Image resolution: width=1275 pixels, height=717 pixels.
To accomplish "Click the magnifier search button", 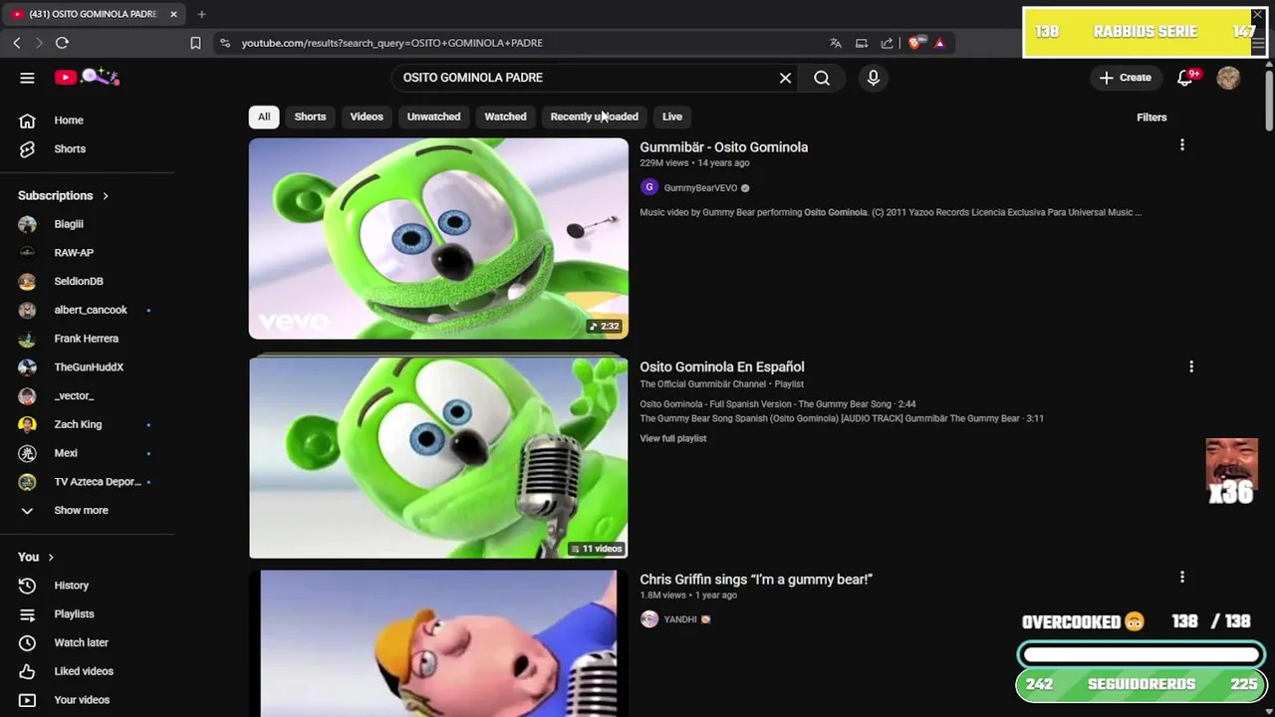I will click(822, 78).
